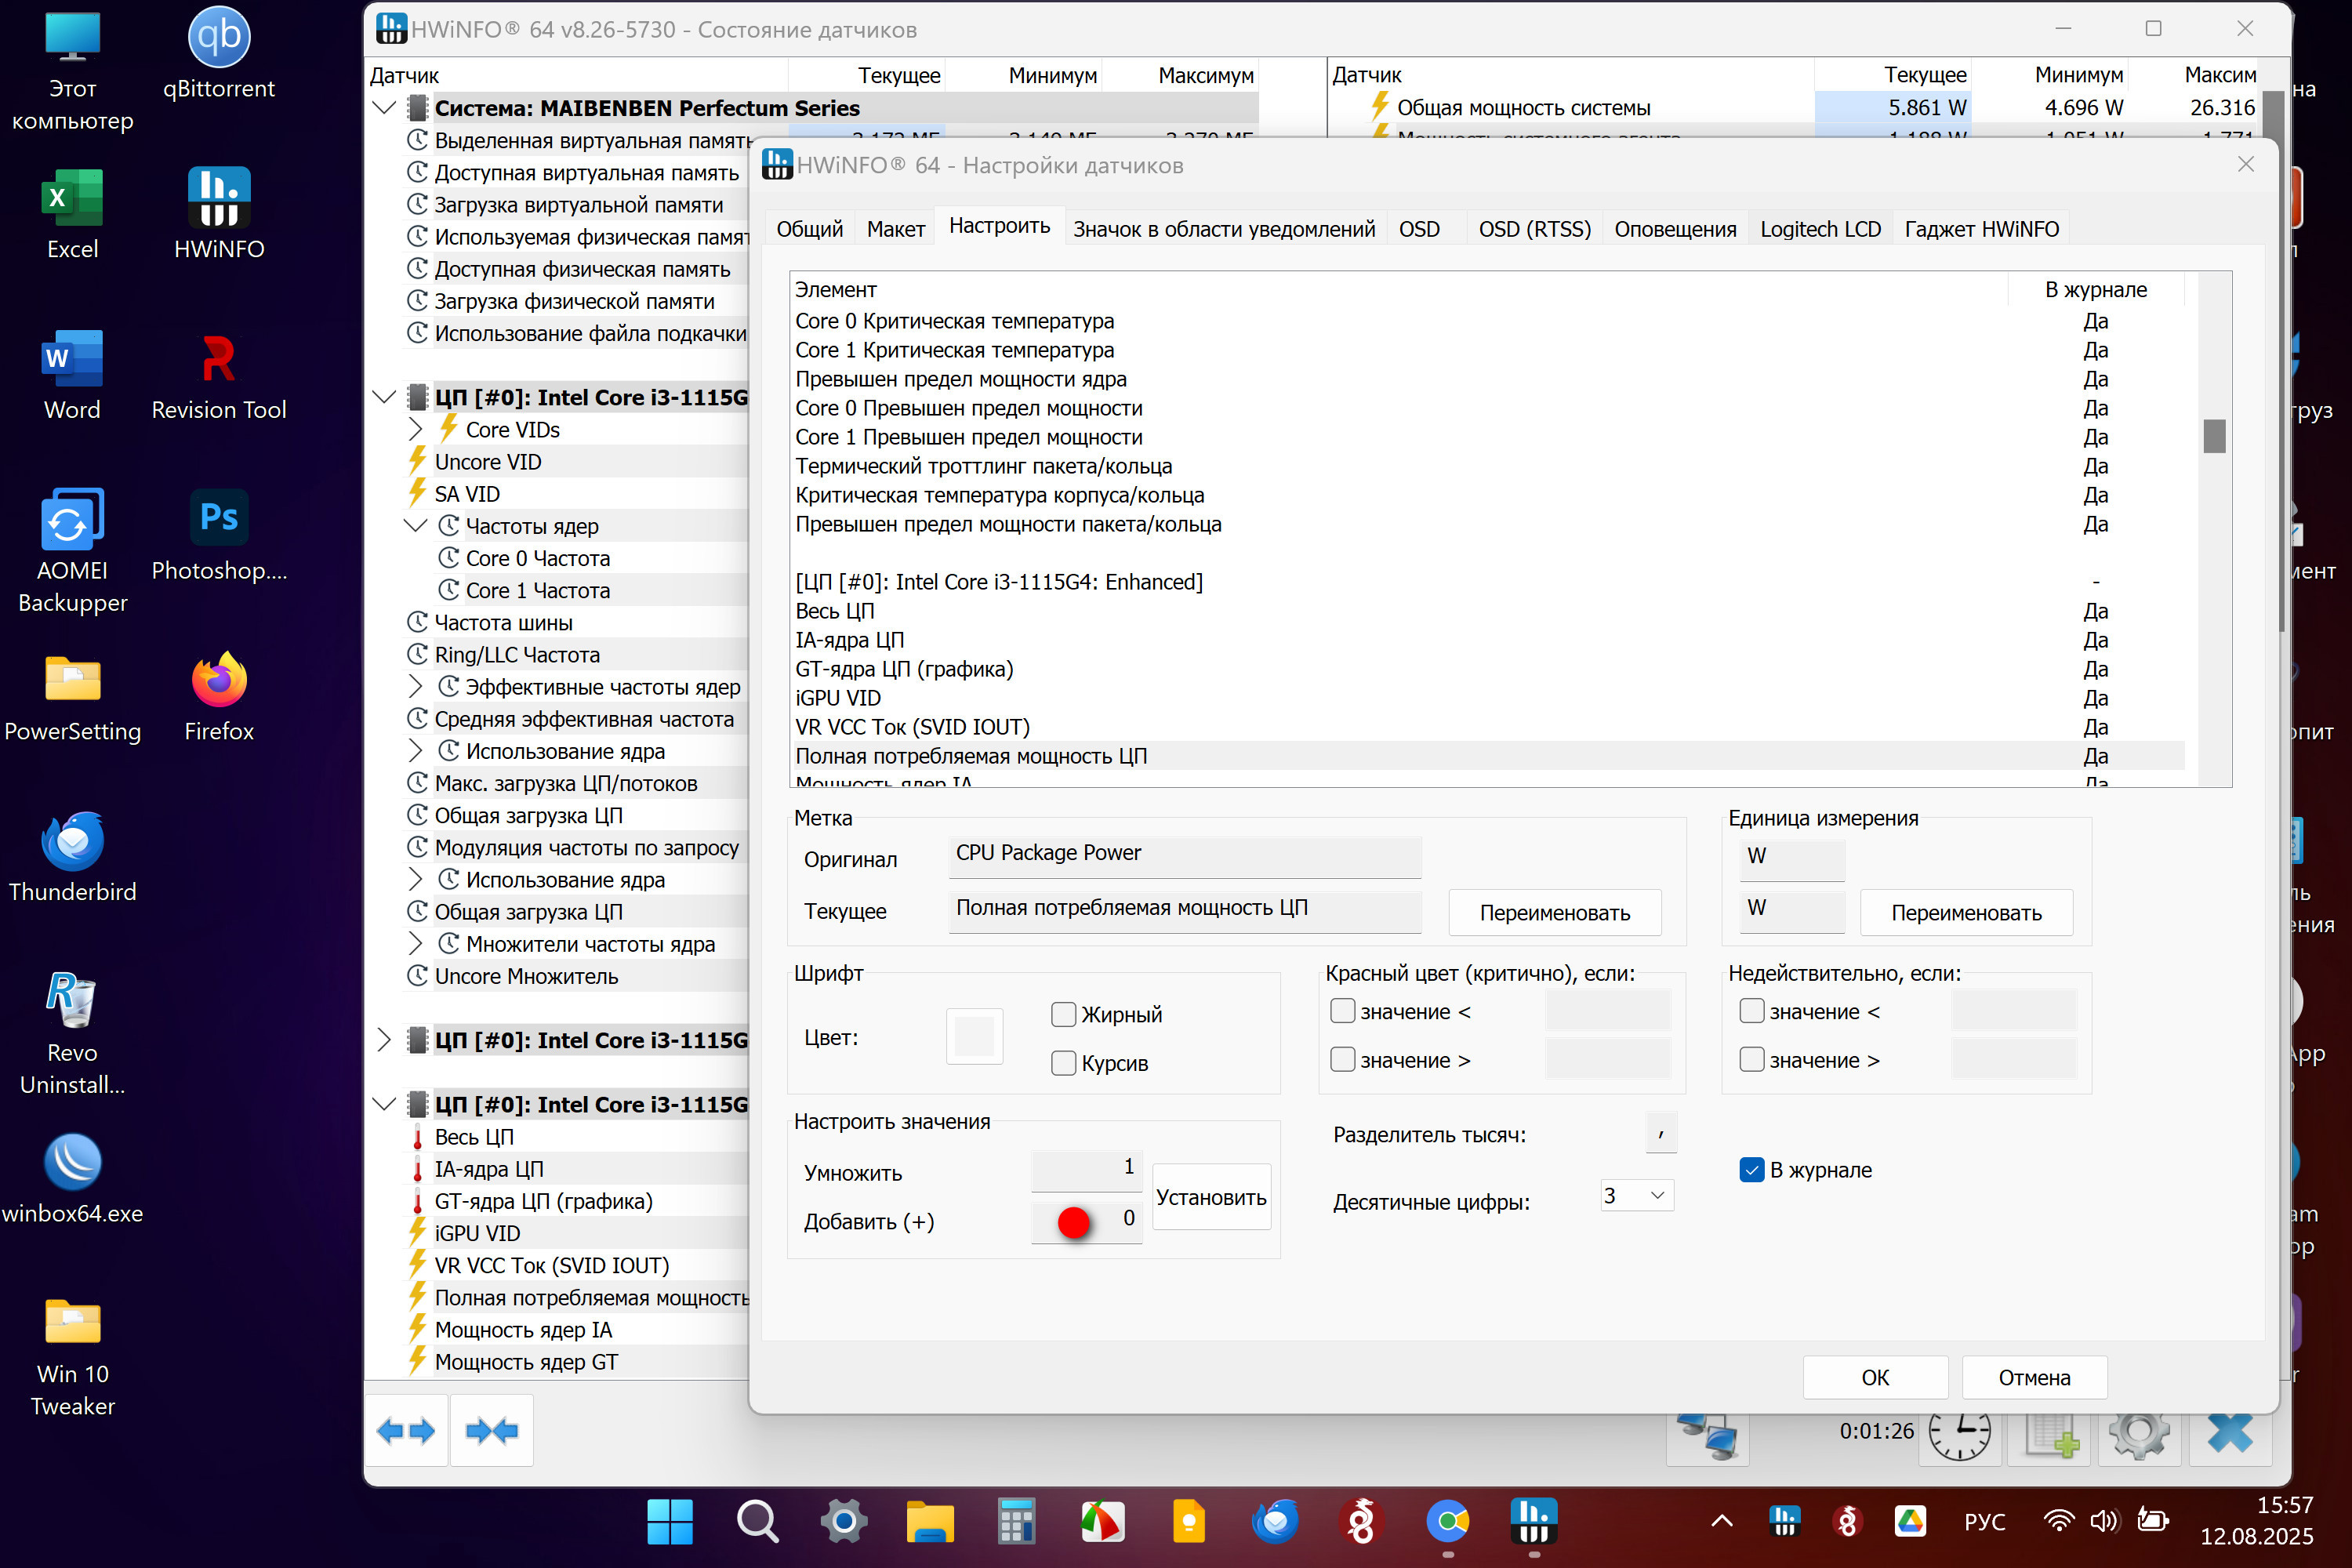Expand the Core VIDs tree node
2352x1568 pixels.
[416, 429]
